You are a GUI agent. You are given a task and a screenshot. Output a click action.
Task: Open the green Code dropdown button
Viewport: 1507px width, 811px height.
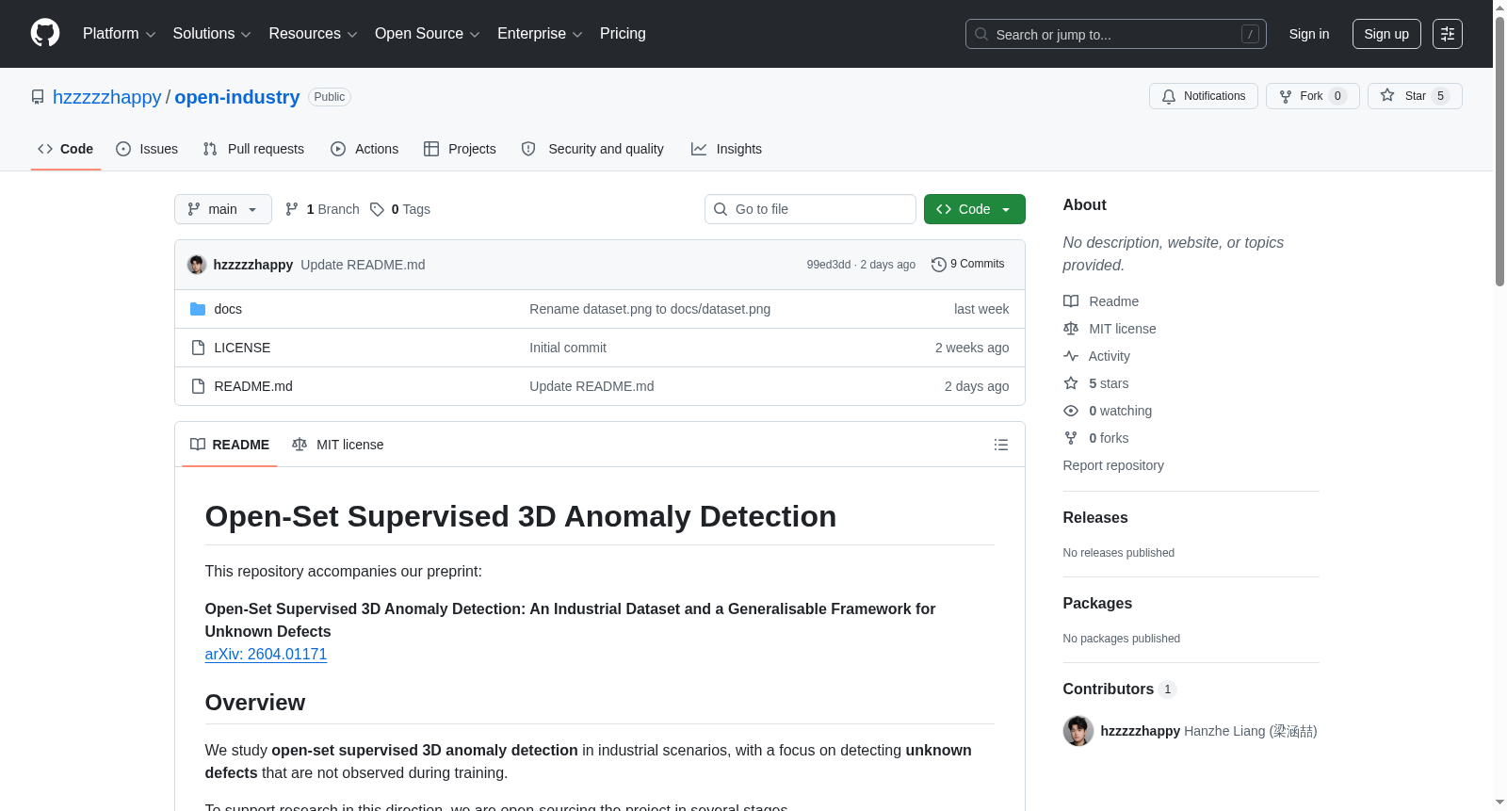pos(975,209)
